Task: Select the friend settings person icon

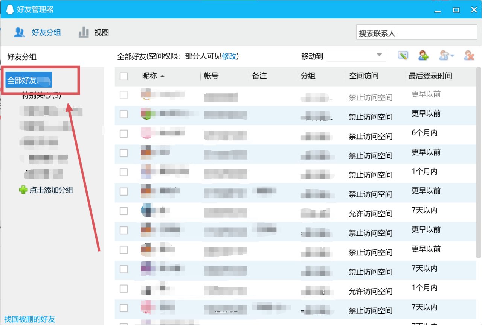Action: click(x=444, y=55)
